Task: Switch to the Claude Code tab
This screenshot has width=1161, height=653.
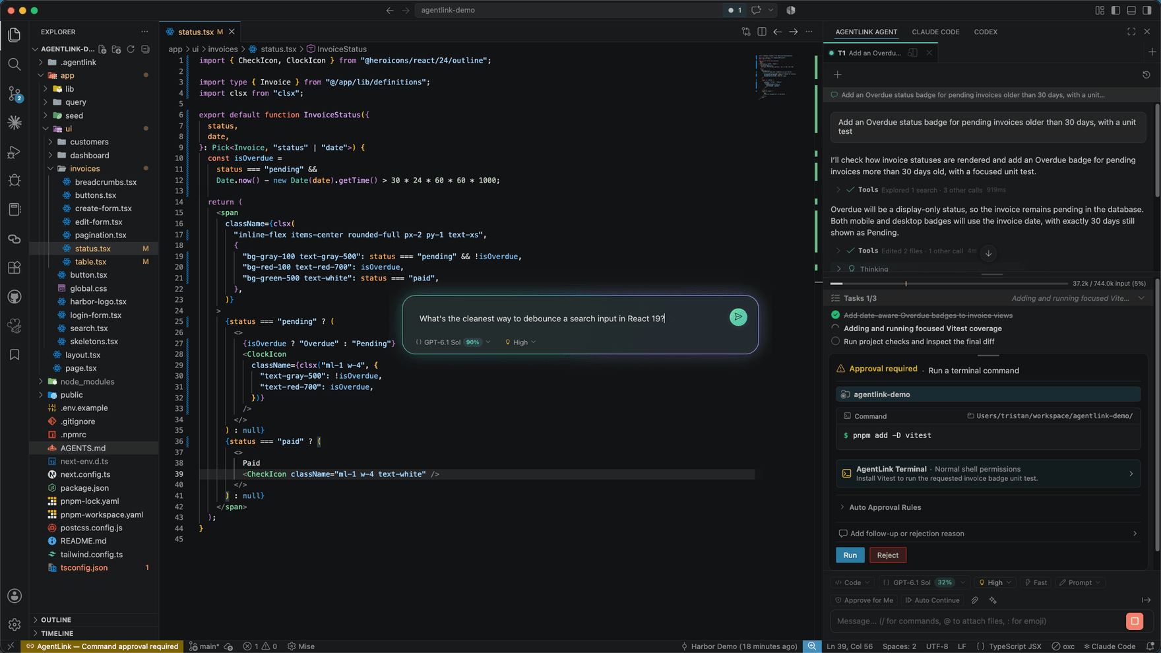Action: pyautogui.click(x=935, y=32)
